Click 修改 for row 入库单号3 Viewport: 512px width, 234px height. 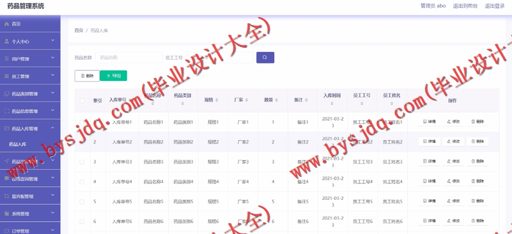tap(453, 161)
